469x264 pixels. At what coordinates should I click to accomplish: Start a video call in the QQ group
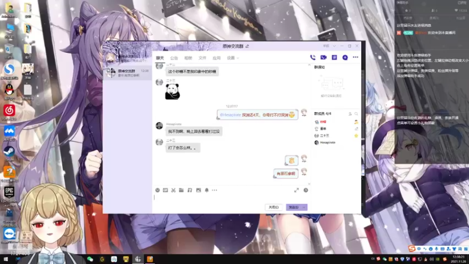(x=324, y=57)
